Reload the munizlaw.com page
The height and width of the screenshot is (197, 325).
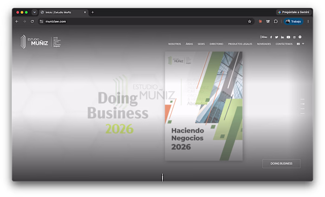pos(32,21)
